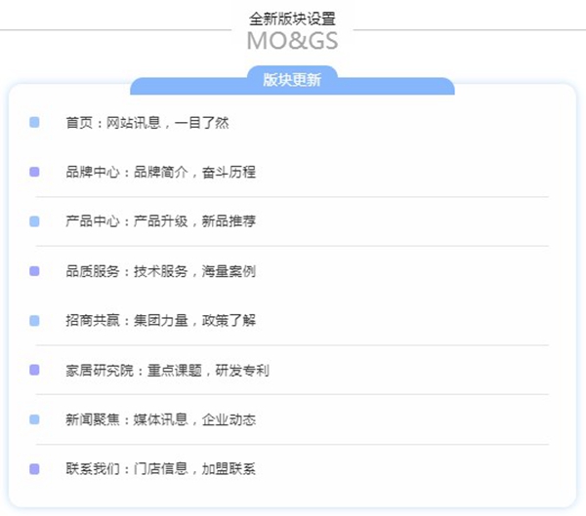Click the blue bullet beside 新闻聚焦
Viewport: 586px width, 516px height.
34,419
